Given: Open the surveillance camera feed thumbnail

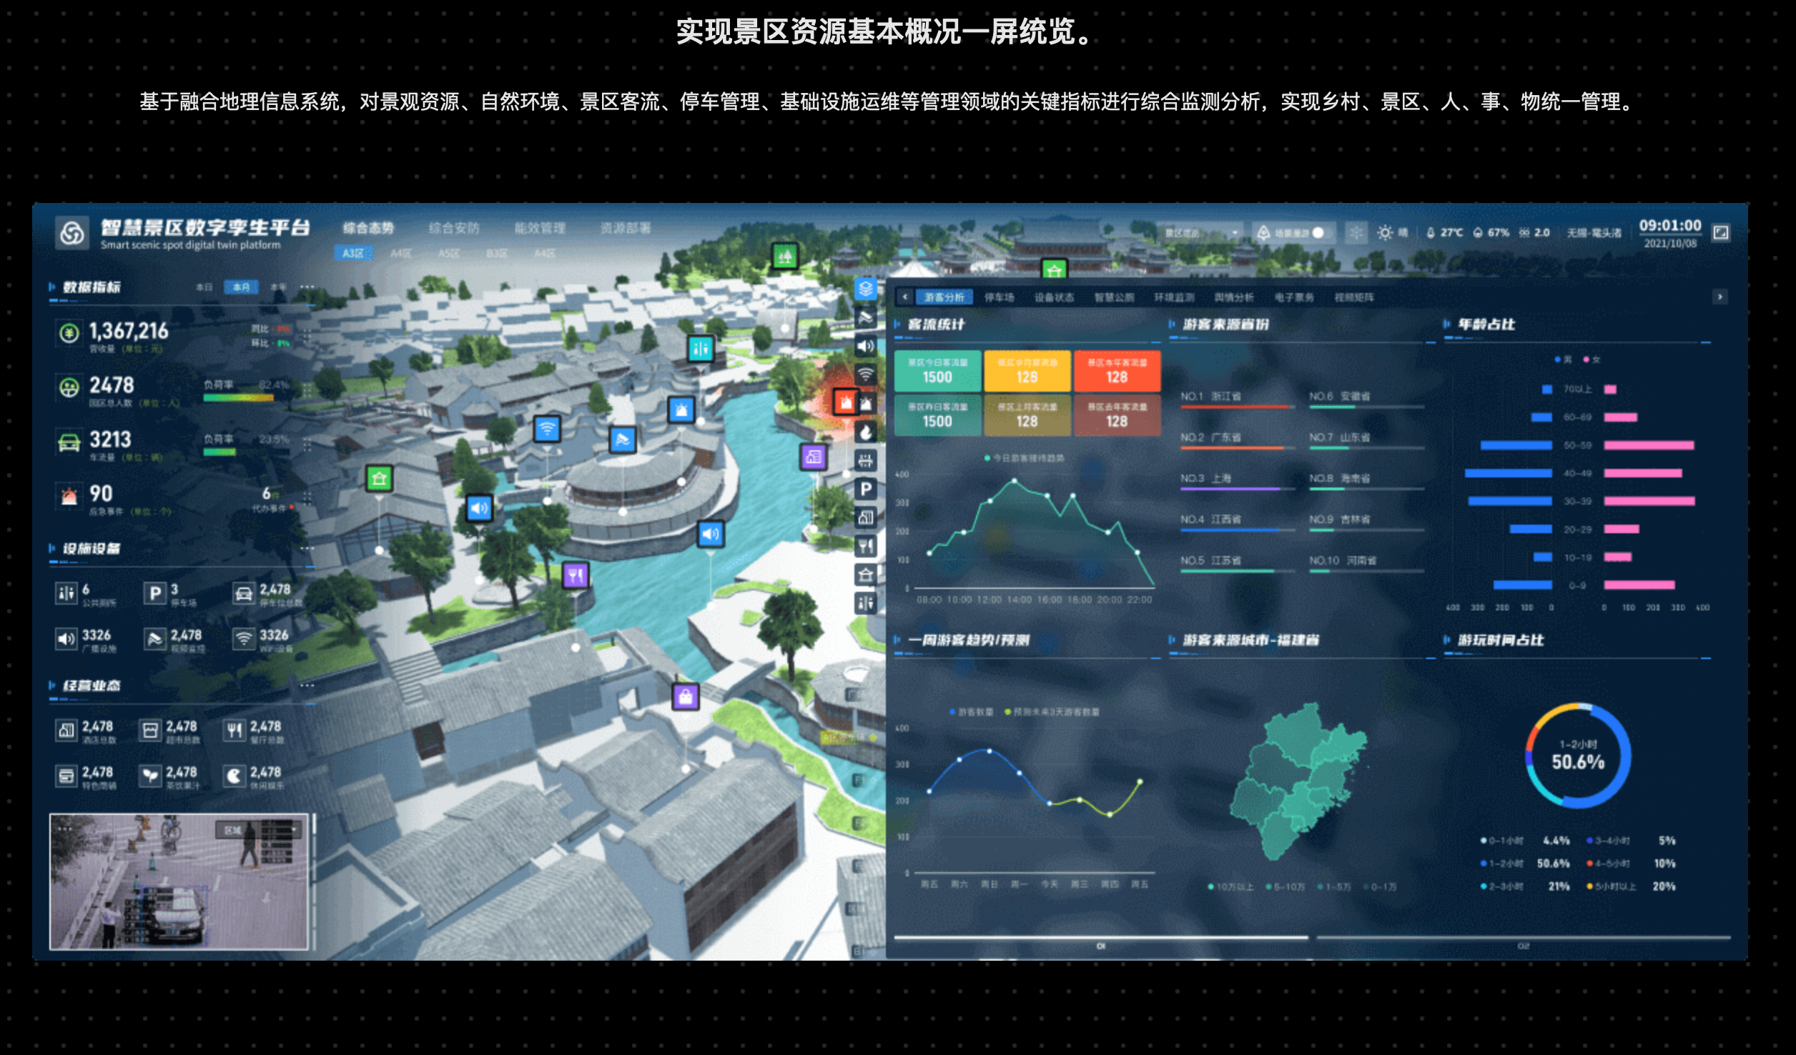Looking at the screenshot, I should pos(179,881).
